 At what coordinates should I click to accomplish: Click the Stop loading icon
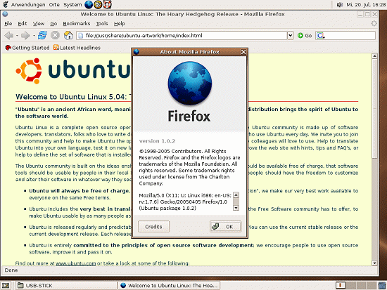pos(56,36)
